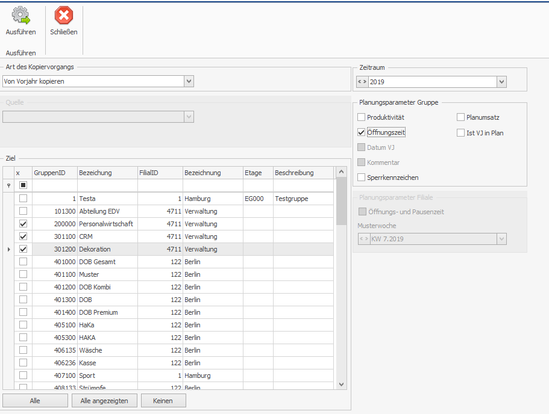Sort by the GruppenID column header
This screenshot has height=414, width=549.
tap(54, 173)
